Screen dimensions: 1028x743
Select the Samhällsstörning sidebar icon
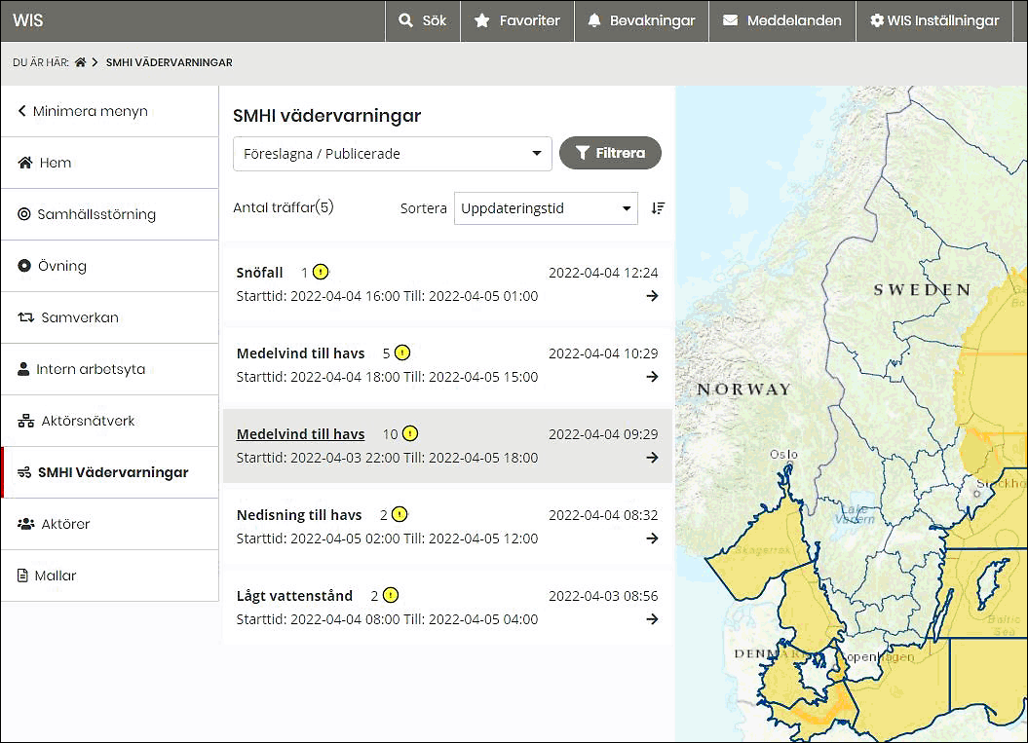[x=23, y=213]
